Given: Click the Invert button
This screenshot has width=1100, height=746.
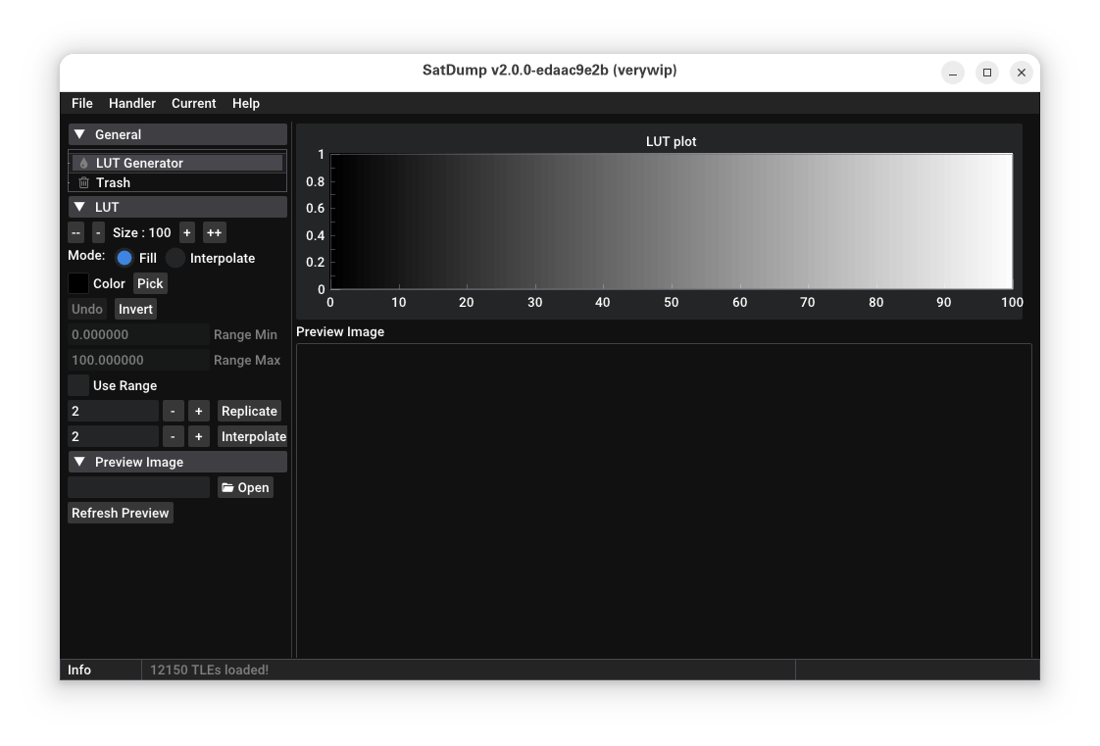Looking at the screenshot, I should (x=135, y=309).
